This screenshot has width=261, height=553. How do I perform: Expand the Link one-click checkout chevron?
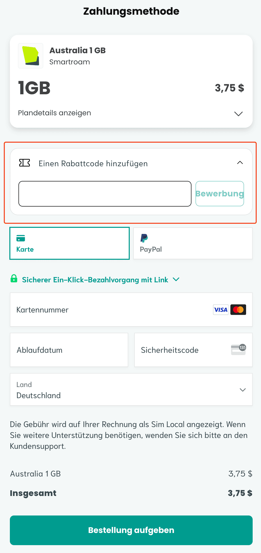[176, 279]
